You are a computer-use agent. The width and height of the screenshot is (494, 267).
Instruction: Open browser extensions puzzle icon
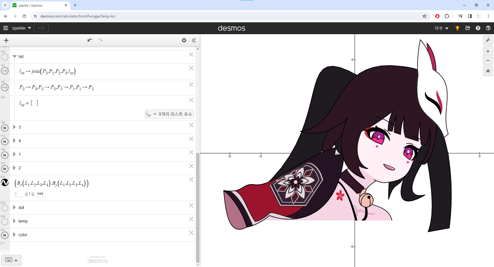tap(447, 16)
